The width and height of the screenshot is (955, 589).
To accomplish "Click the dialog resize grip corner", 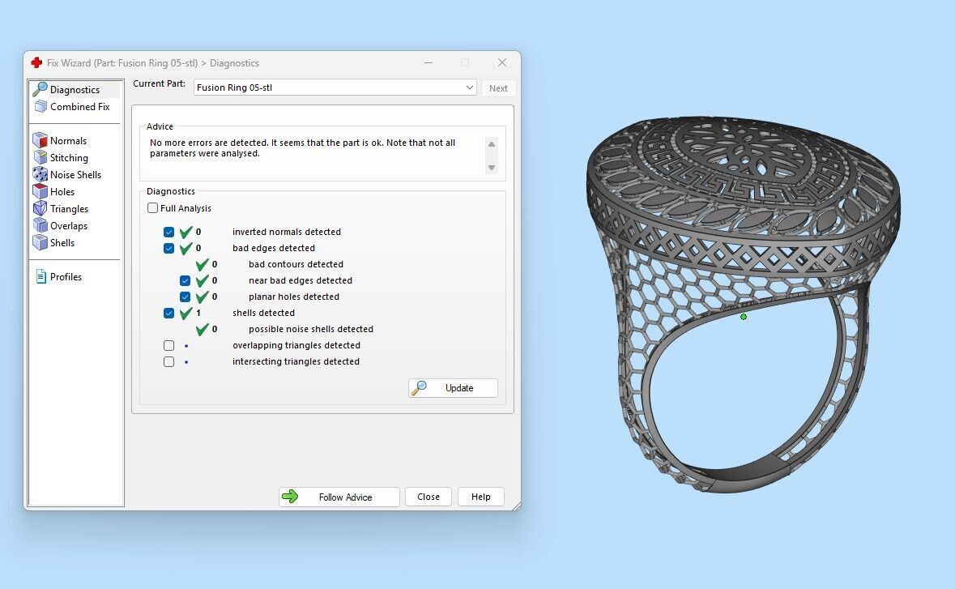I will (517, 506).
